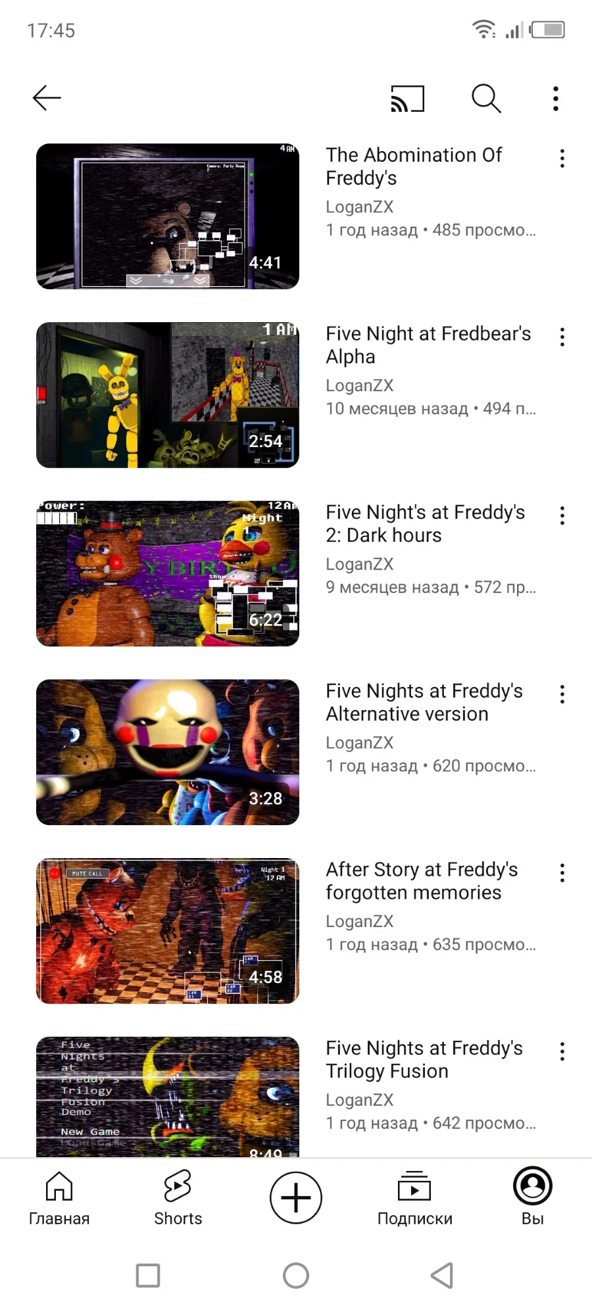Viewport: 592px width, 1315px height.
Task: Play The Abomination Of Freddy's thumbnail
Action: 168,216
